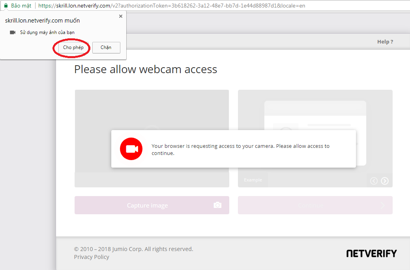Click camera icon on Capture image button
The image size is (410, 270).
pos(217,205)
